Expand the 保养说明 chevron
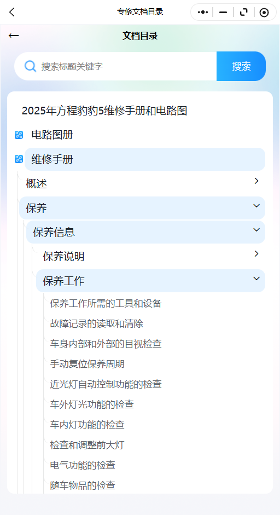 click(x=256, y=254)
